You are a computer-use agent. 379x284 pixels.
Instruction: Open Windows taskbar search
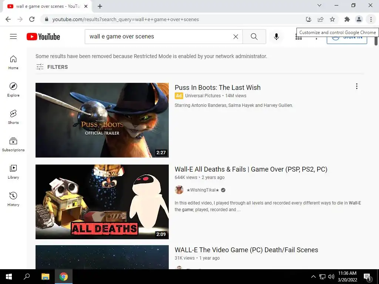click(27, 277)
